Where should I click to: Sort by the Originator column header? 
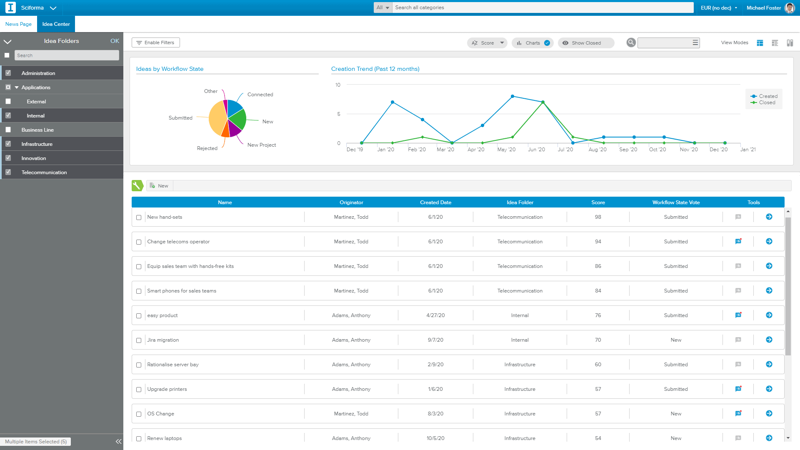[x=351, y=202]
